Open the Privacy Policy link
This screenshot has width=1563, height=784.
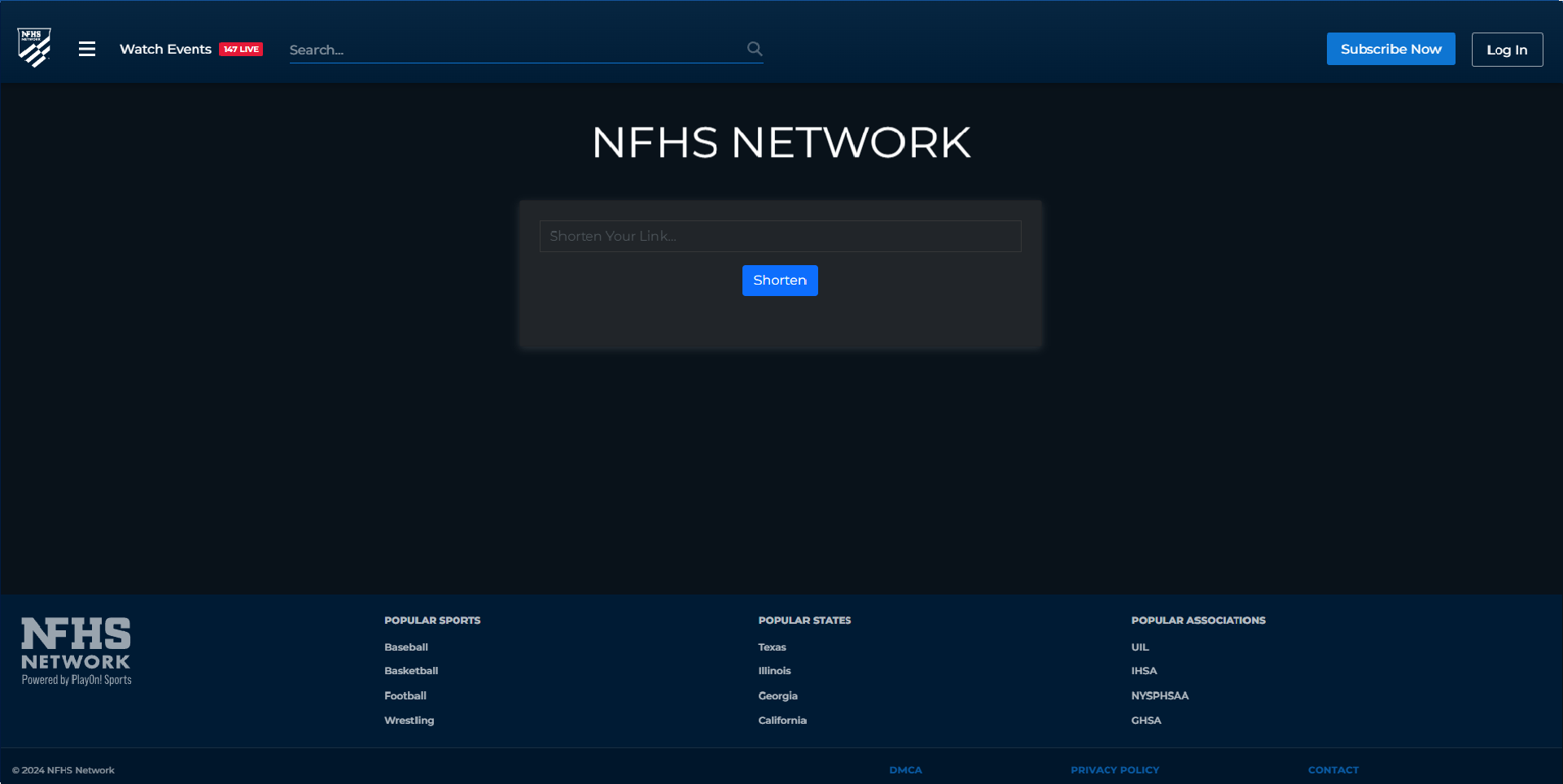[1114, 770]
